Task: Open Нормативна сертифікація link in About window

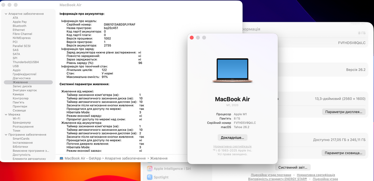Action: coord(232,147)
